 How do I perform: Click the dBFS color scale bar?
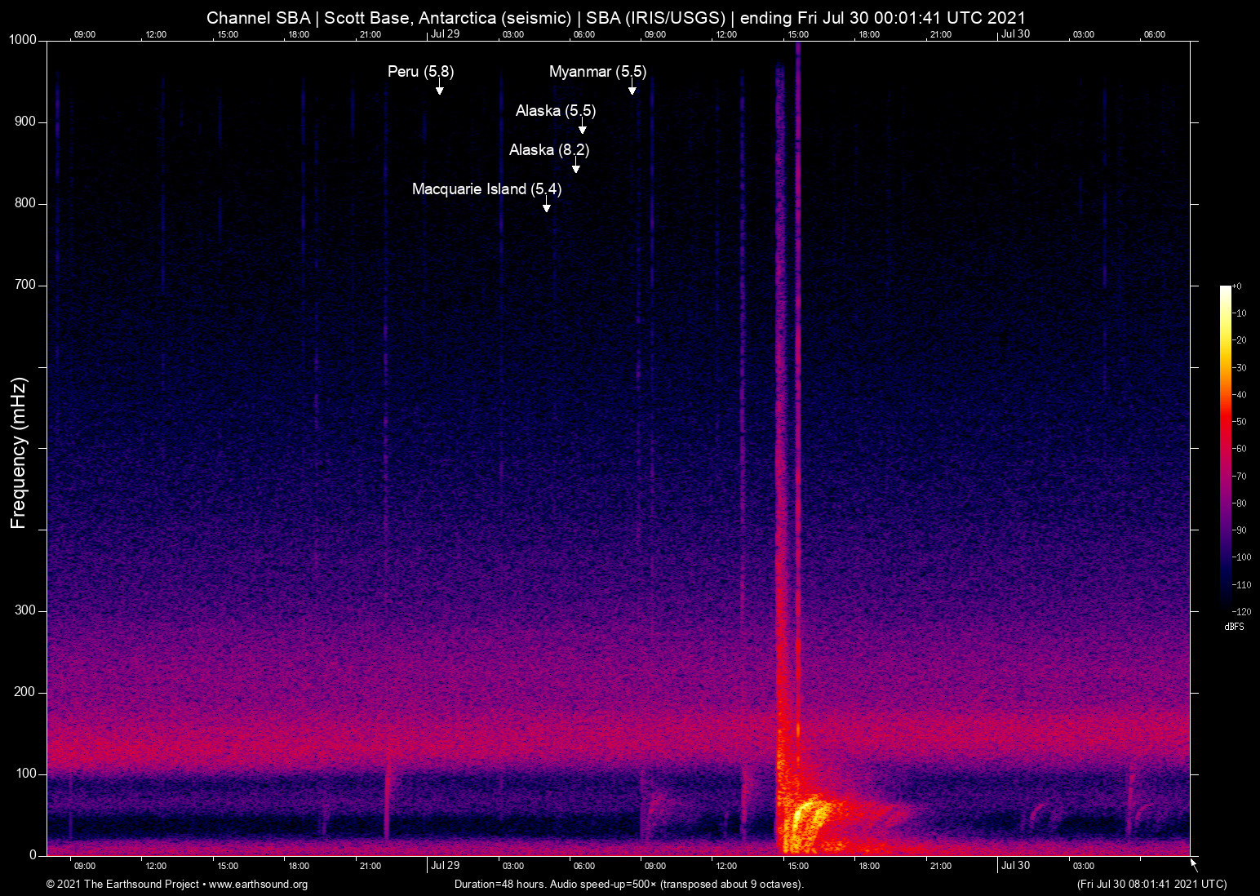point(1225,447)
